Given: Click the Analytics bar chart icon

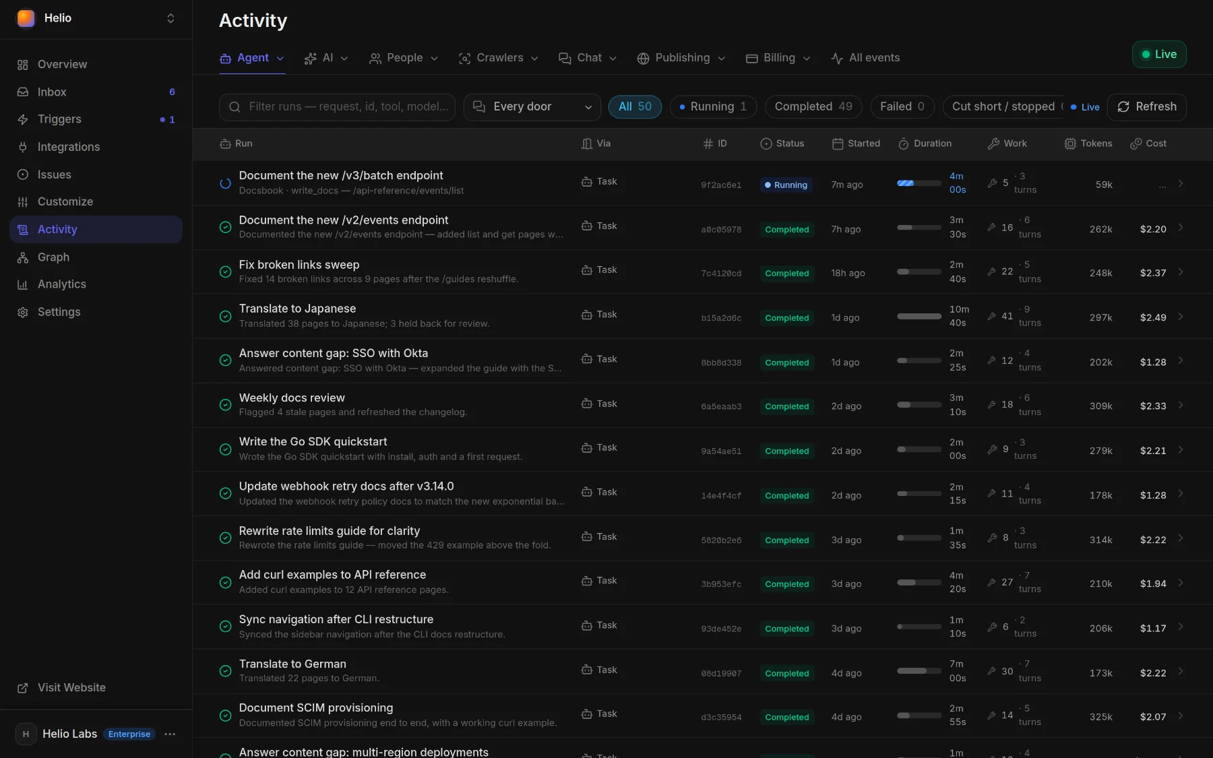Looking at the screenshot, I should [23, 284].
